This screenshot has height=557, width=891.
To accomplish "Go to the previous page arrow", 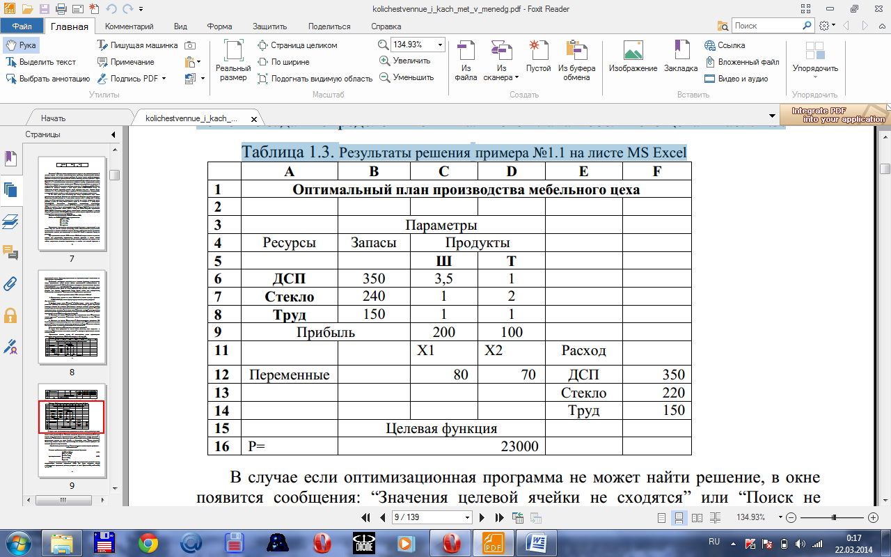I will click(x=382, y=518).
